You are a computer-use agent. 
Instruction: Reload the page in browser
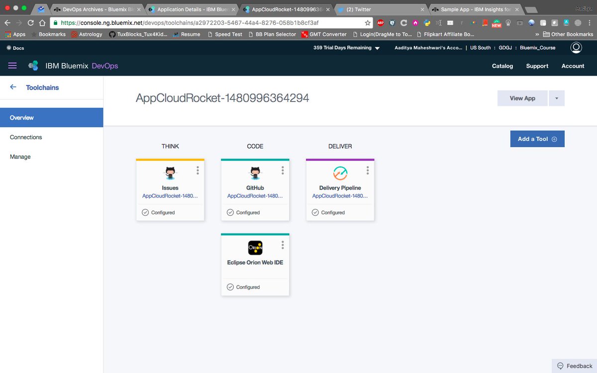click(31, 22)
